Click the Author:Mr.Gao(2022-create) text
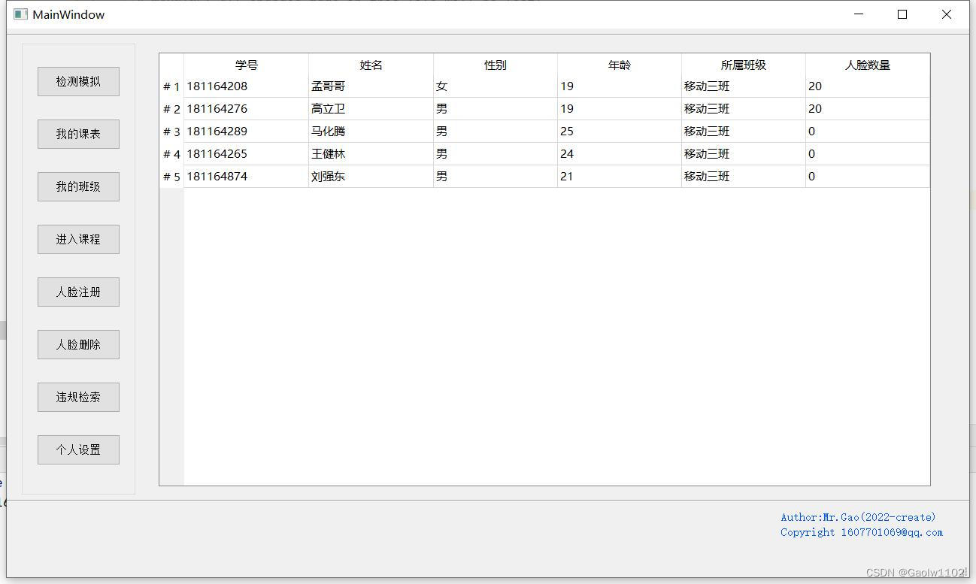 [x=858, y=517]
